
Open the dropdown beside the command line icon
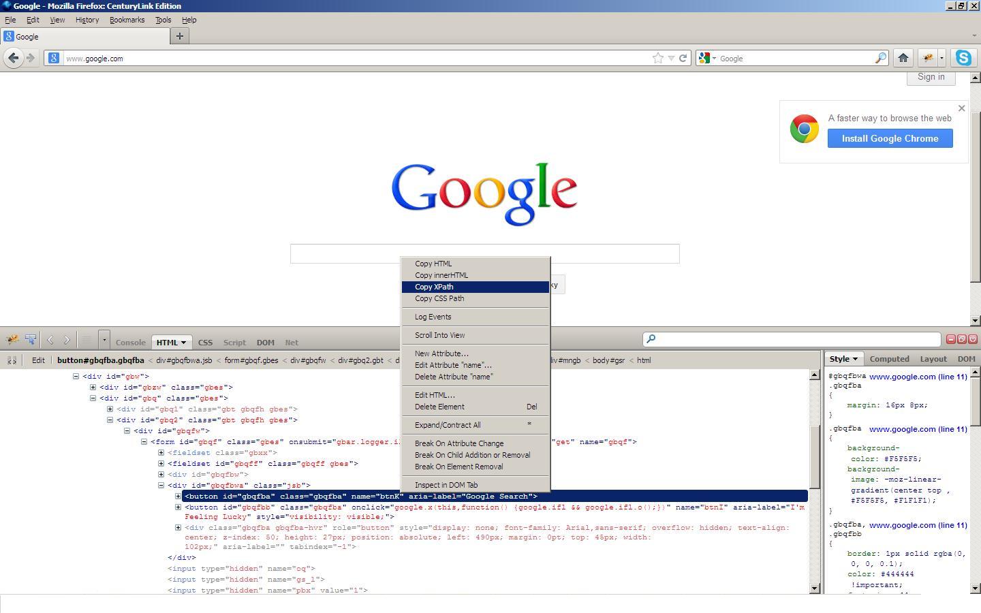[x=104, y=339]
